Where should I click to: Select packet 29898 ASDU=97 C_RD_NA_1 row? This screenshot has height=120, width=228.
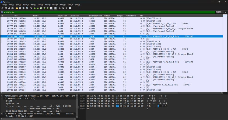(x=111, y=85)
